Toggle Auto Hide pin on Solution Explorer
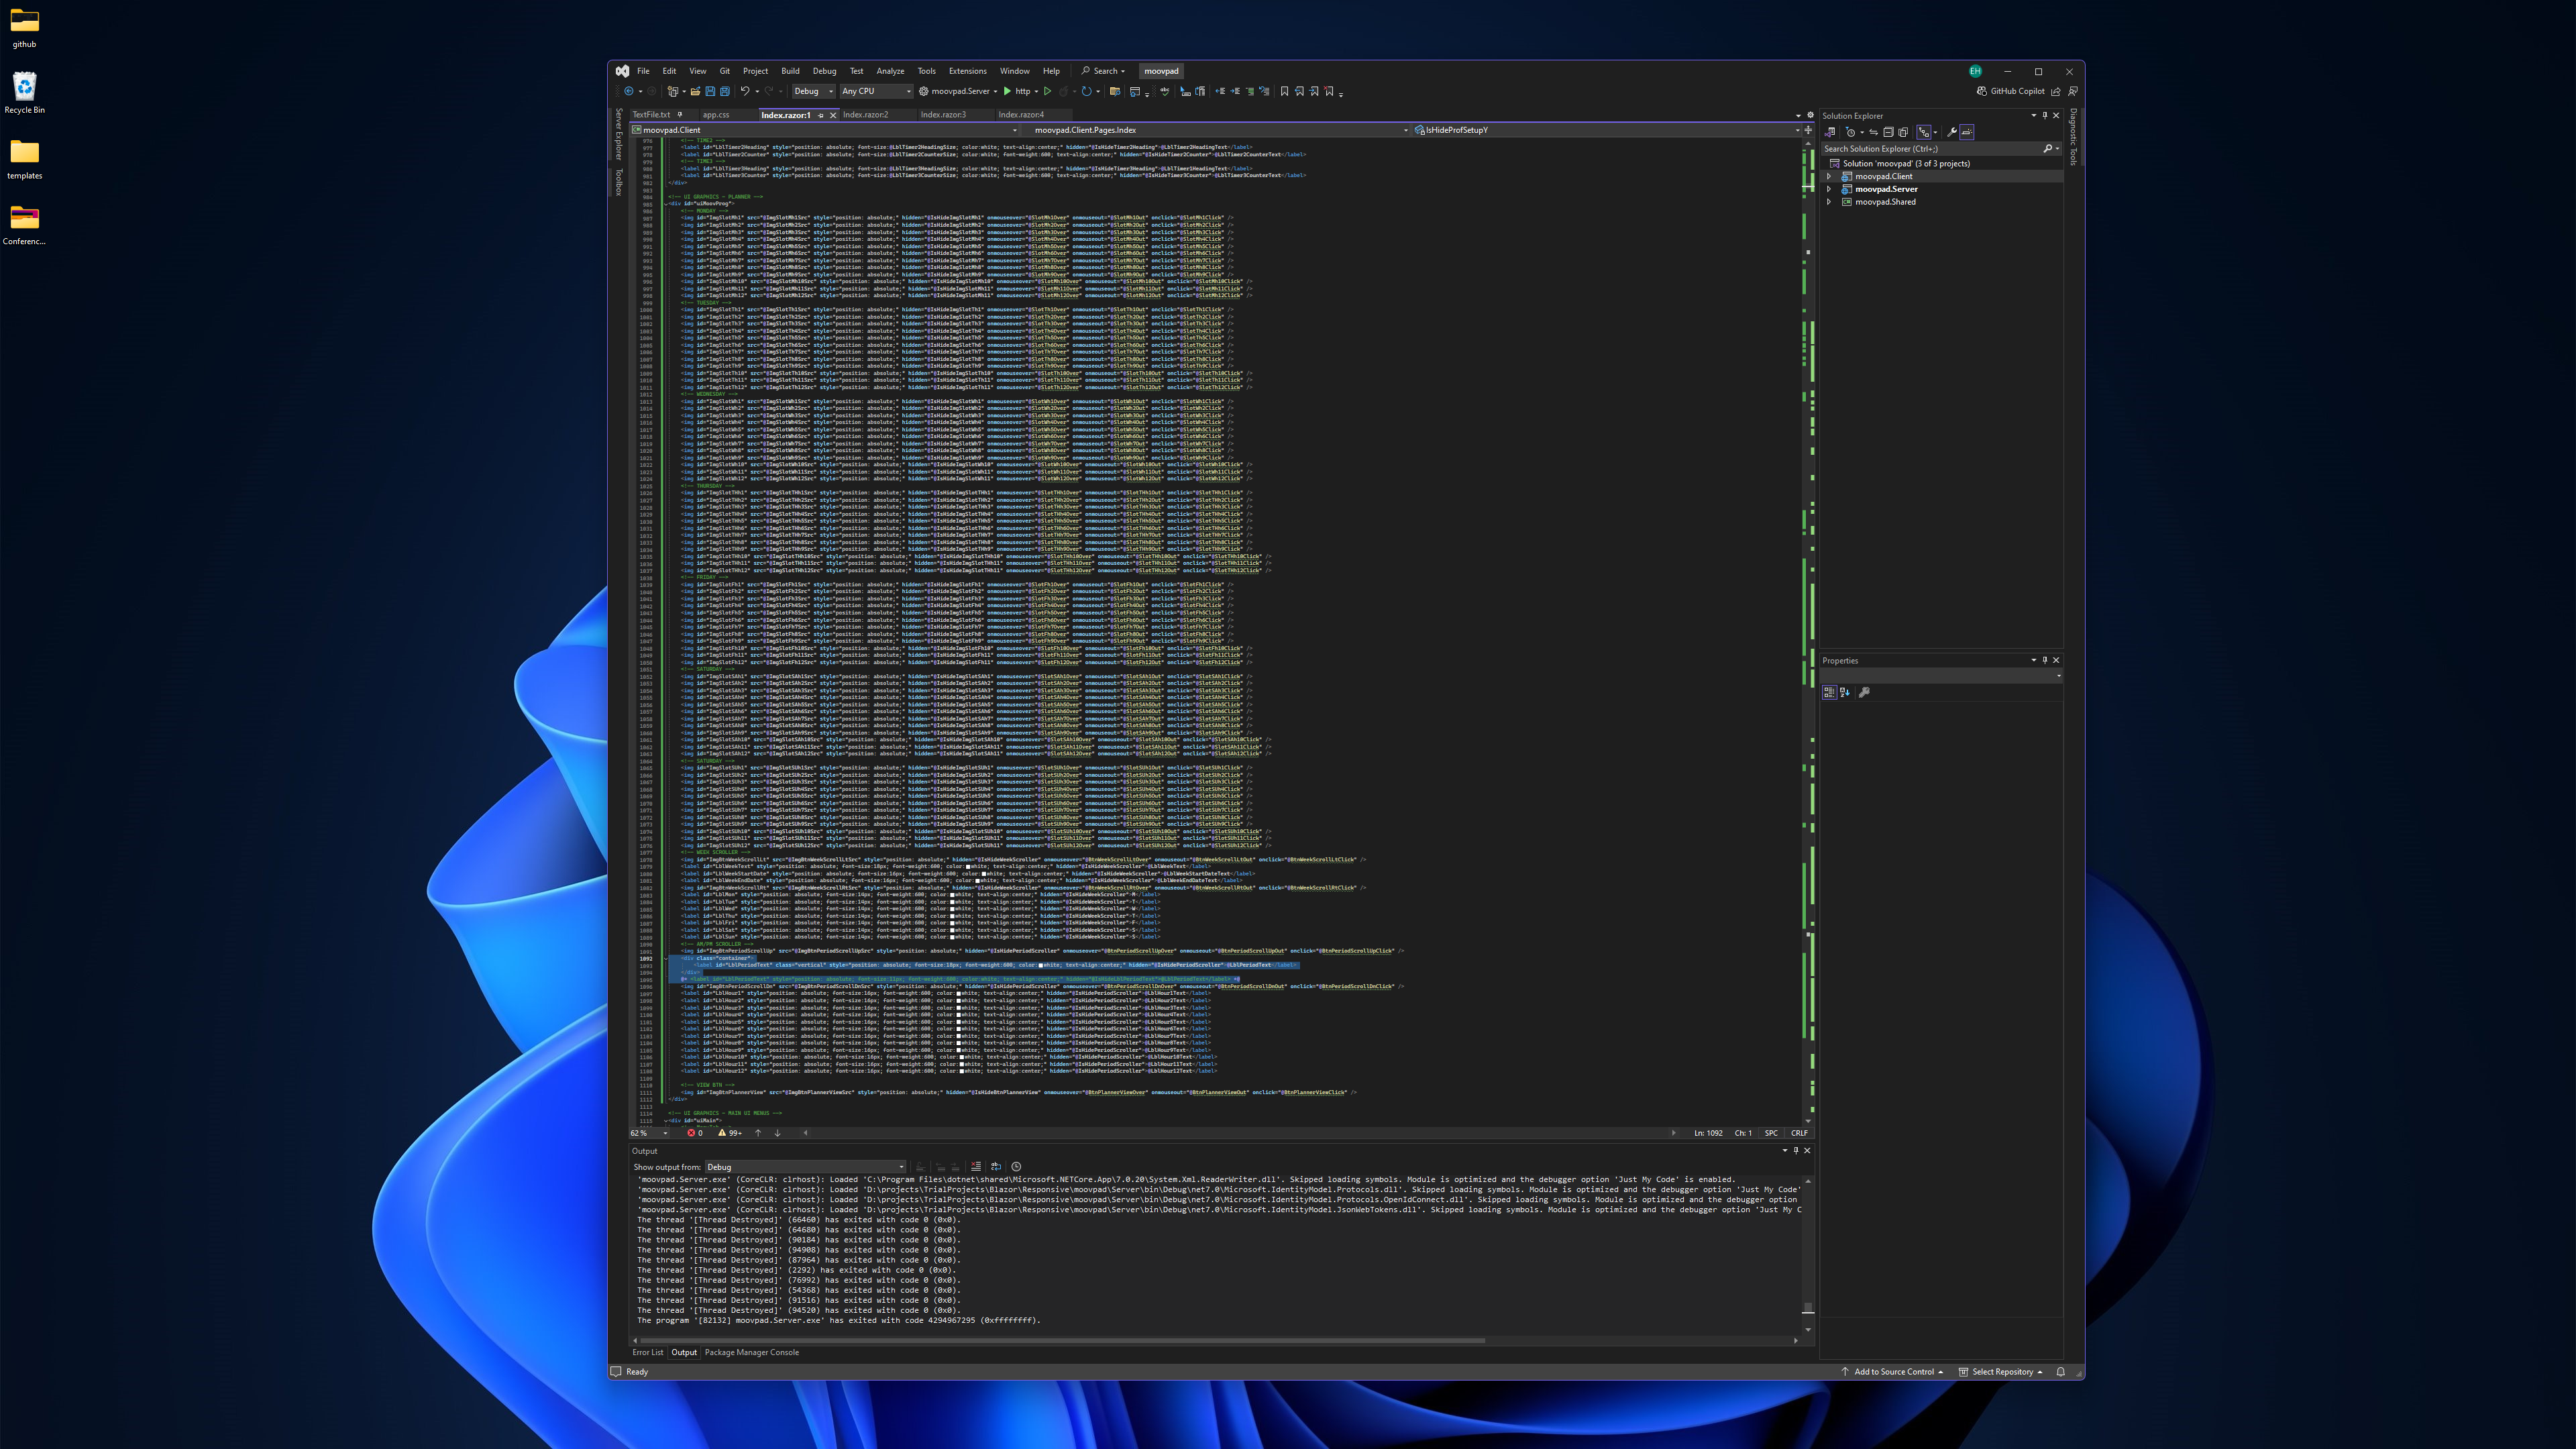The image size is (2576, 1449). tap(2045, 116)
